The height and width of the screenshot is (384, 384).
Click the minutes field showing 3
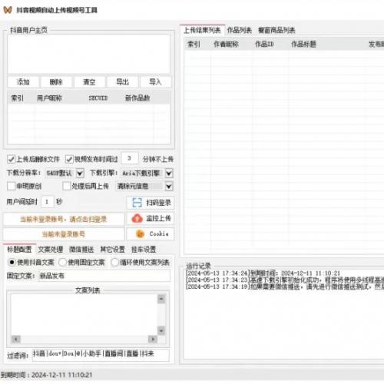(x=130, y=158)
